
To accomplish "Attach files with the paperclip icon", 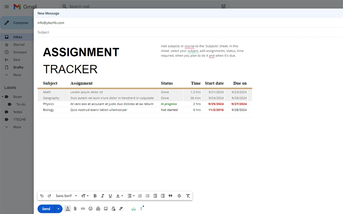I will point(75,209).
